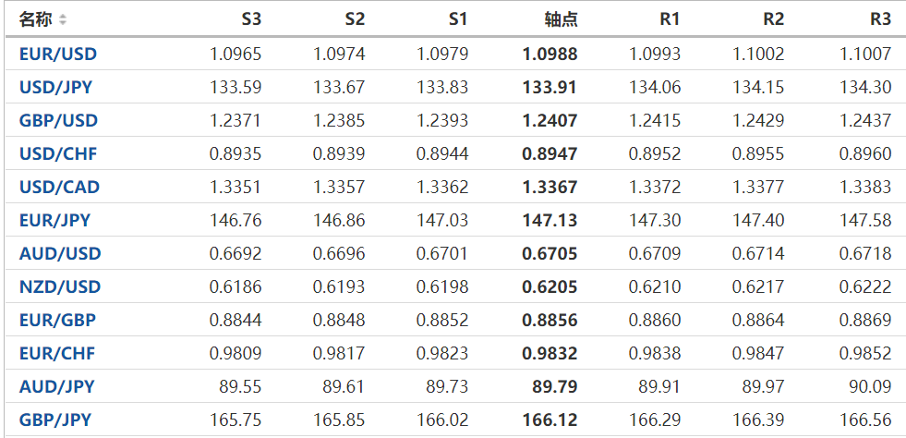Select the EUR/USD pivot value 1.0988

point(550,54)
